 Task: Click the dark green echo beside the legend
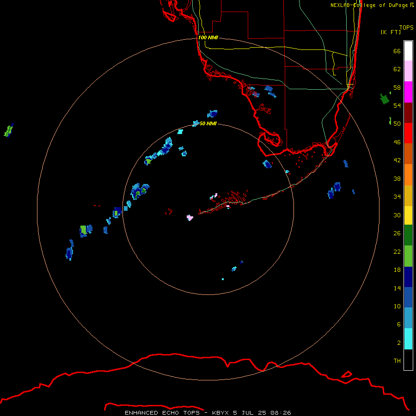click(x=385, y=99)
